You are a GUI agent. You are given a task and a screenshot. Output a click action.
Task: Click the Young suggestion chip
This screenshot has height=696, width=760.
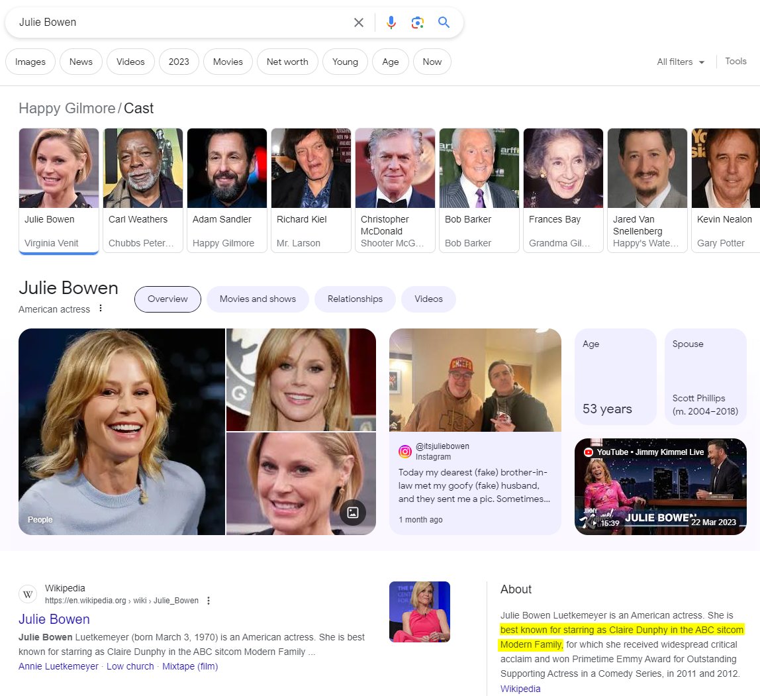(345, 62)
